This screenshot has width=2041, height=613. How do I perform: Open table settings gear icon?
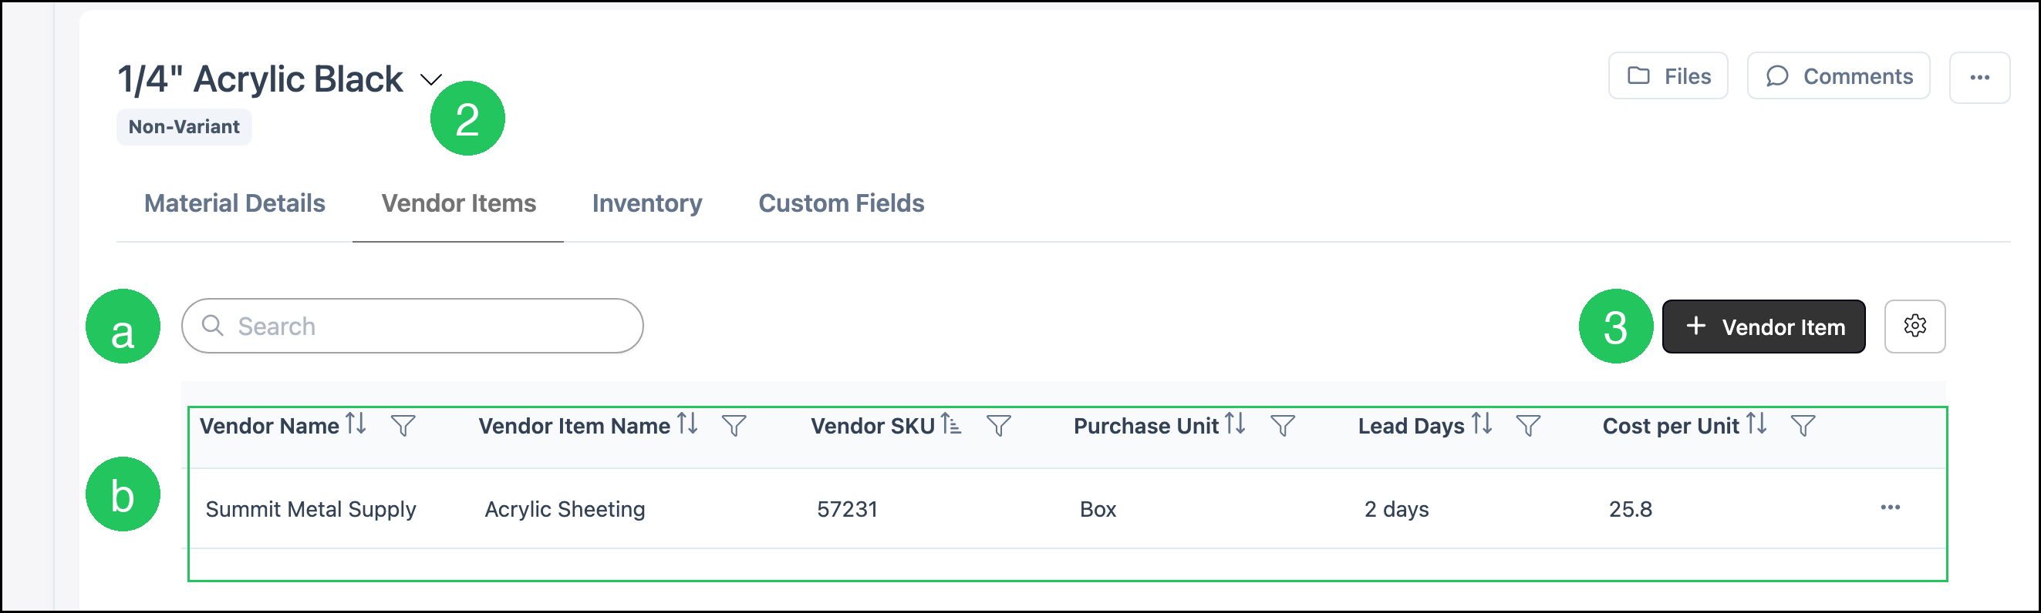(1915, 326)
